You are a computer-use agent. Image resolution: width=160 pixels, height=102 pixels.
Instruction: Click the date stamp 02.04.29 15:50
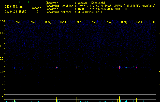16,12
